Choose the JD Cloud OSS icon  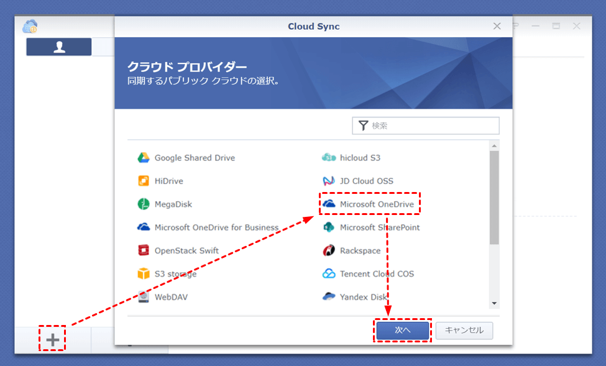coord(329,181)
